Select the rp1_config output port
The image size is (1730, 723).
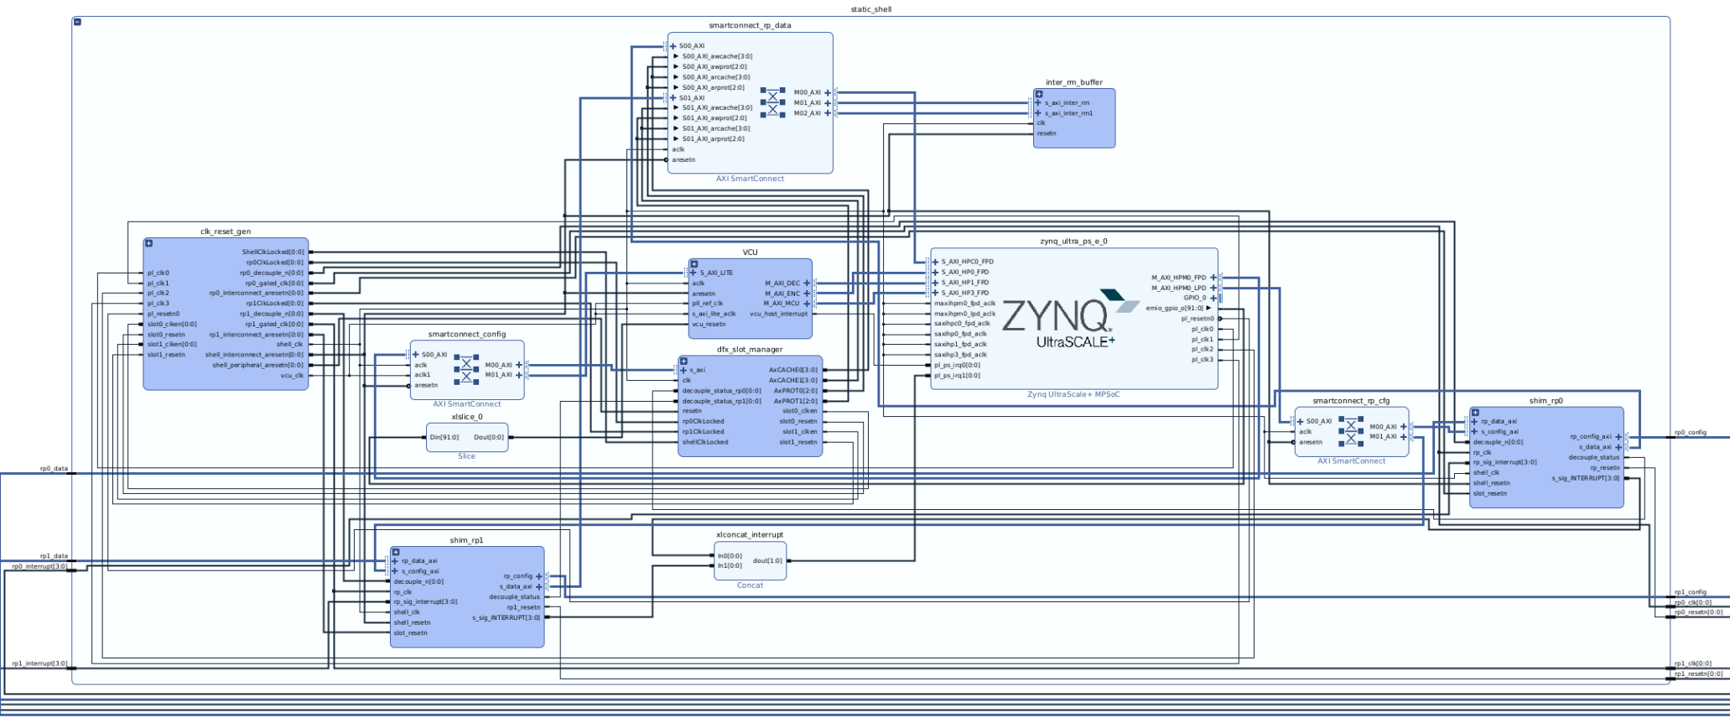[x=1690, y=592]
